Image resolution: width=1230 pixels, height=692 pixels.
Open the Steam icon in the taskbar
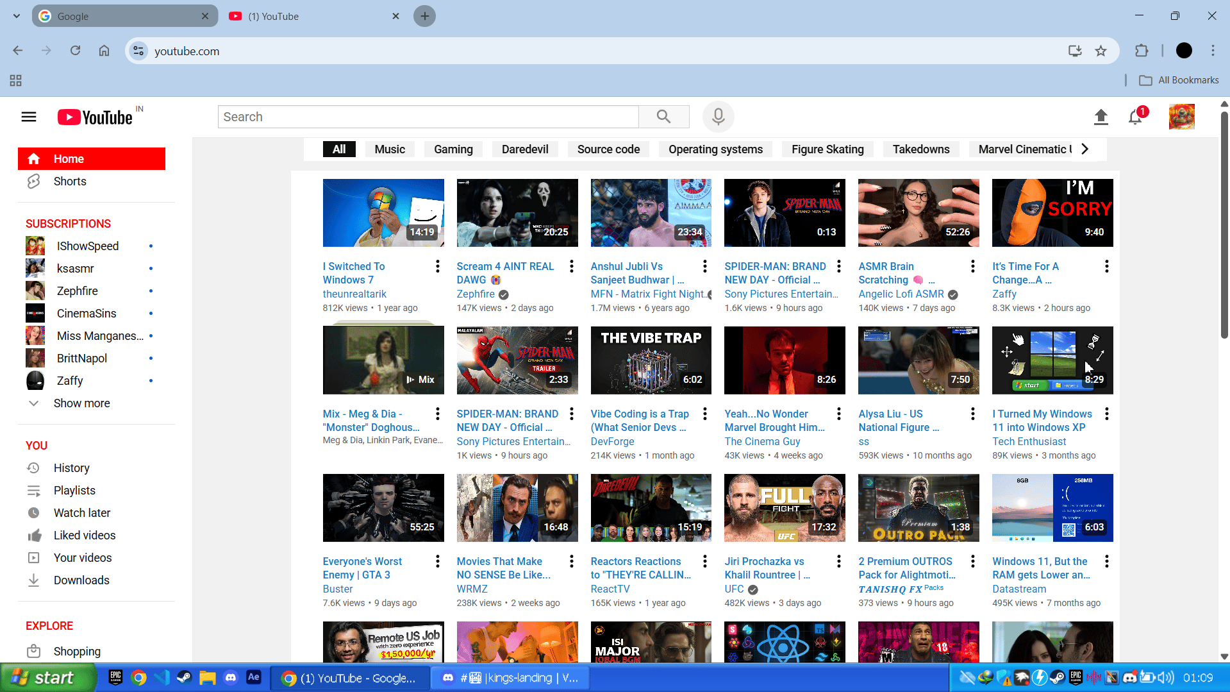point(184,677)
